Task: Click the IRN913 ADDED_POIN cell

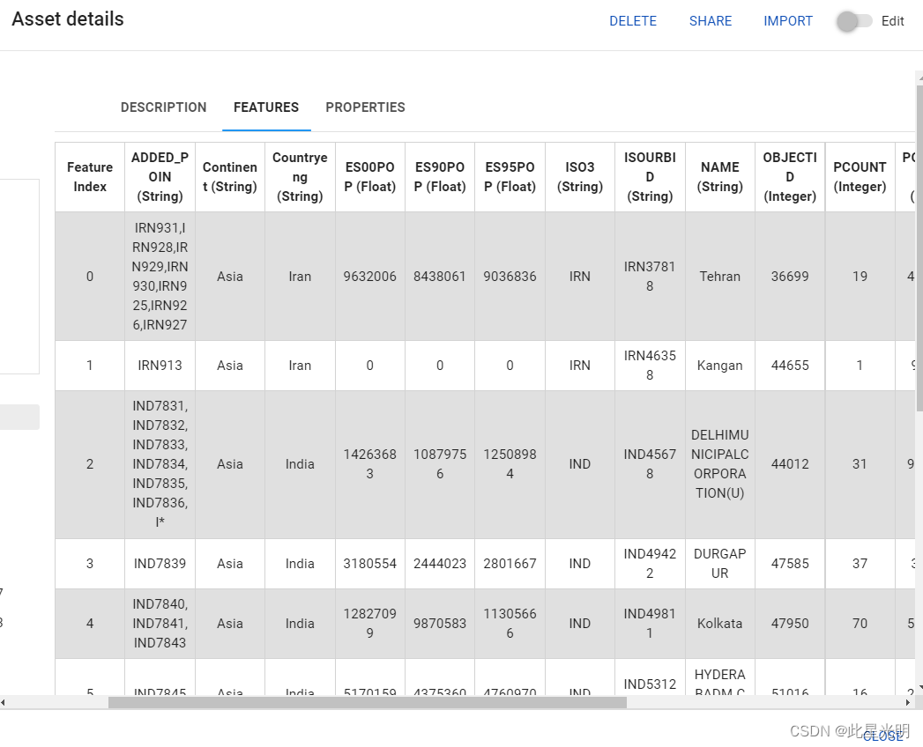Action: coord(160,366)
